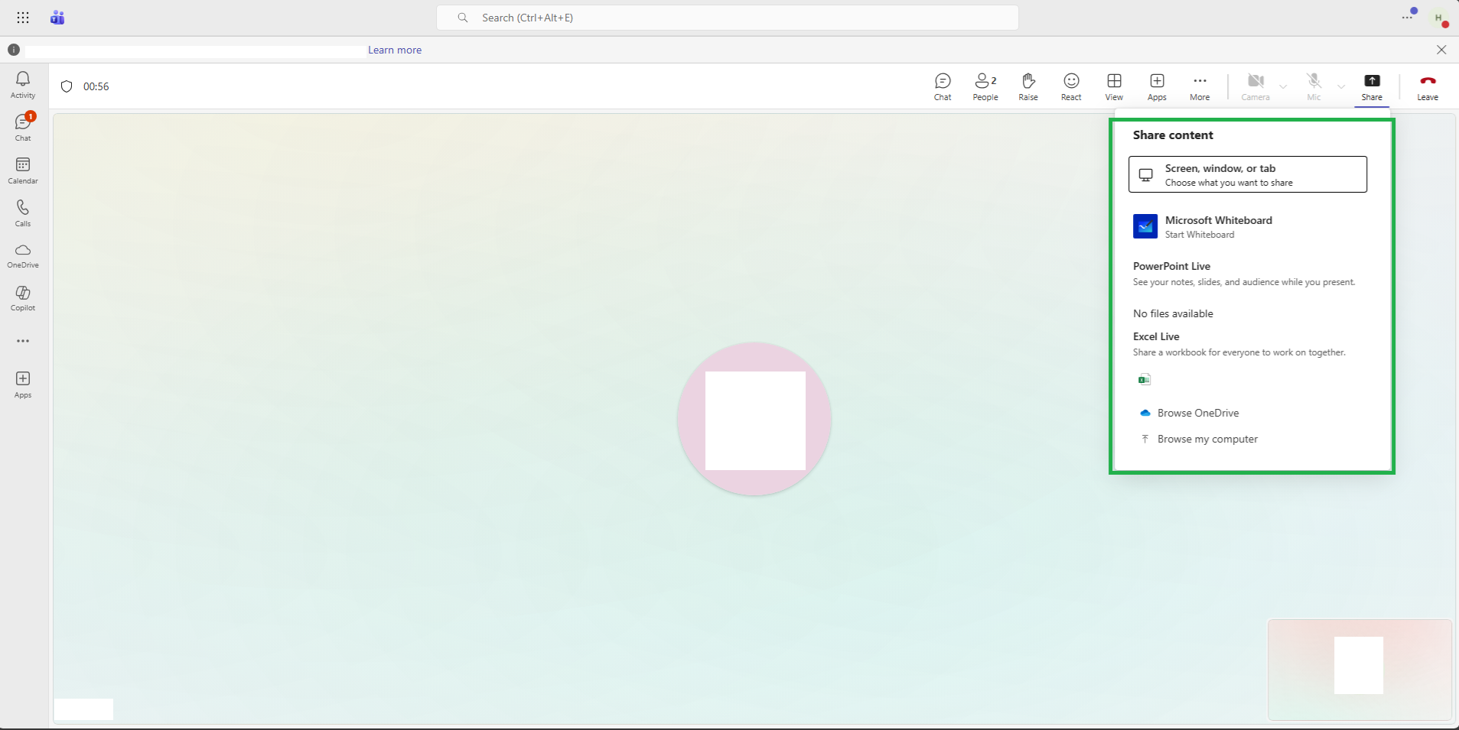Open settings and more ellipsis at top right
This screenshot has width=1459, height=730.
[x=1408, y=17]
